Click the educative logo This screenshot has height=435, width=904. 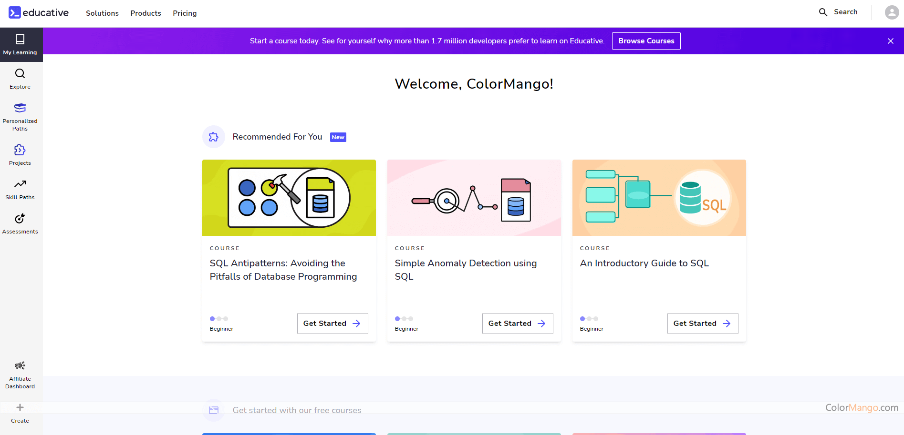(x=39, y=13)
